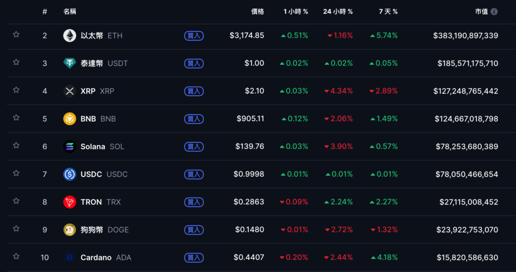Click the Cardano logo icon

pyautogui.click(x=70, y=257)
